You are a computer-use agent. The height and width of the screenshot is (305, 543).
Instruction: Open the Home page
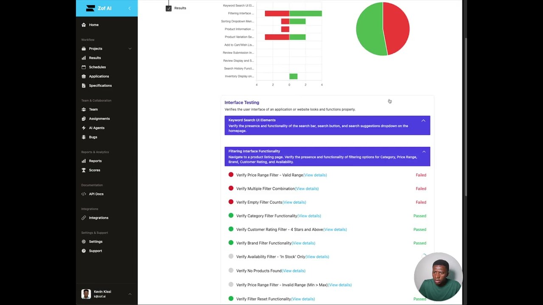click(94, 25)
